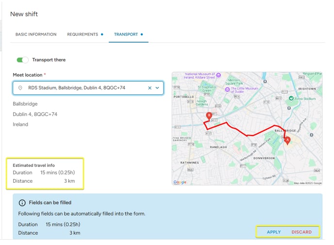The width and height of the screenshot is (334, 245).
Task: Open the Requirements tab
Action: (83, 35)
